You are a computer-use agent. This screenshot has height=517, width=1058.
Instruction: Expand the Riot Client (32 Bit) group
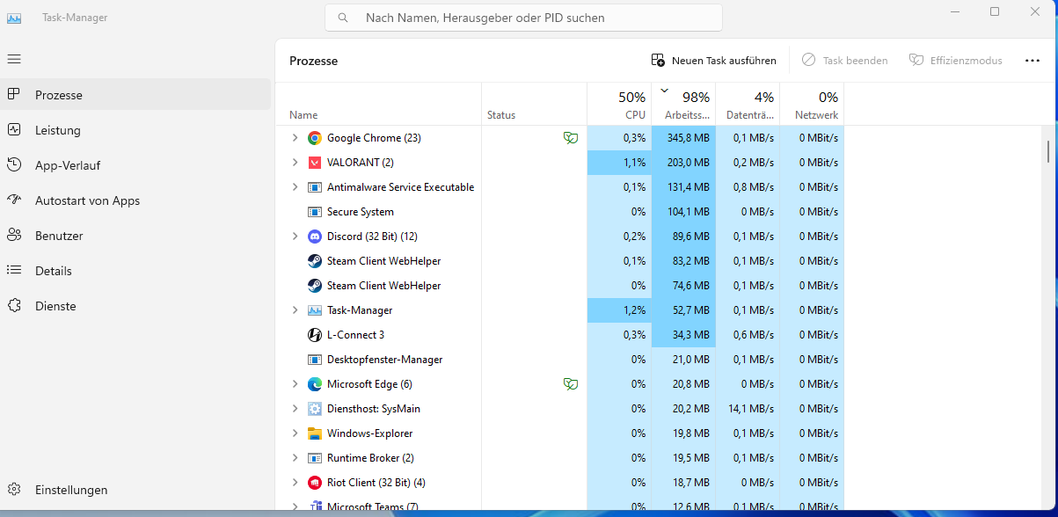[295, 483]
